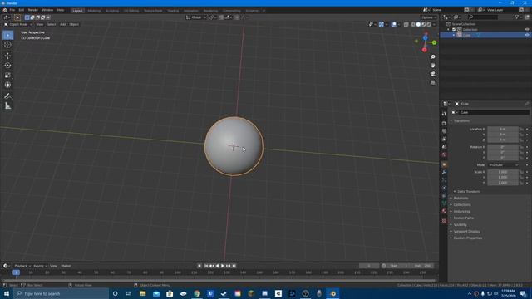This screenshot has width=532, height=299.
Task: Open the Object properties tab
Action: coord(444,164)
